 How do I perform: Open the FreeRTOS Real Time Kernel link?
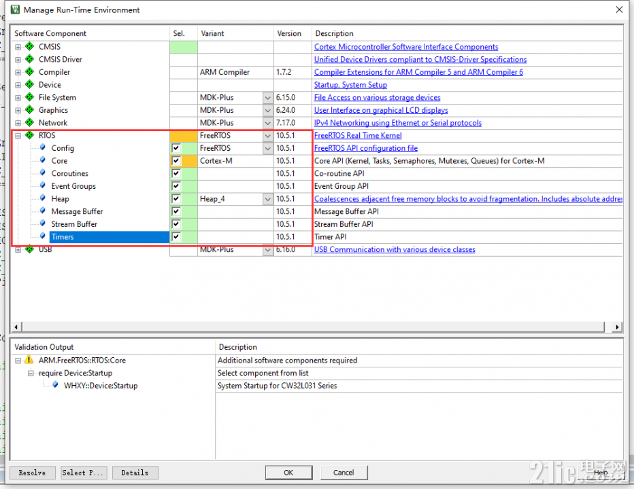(x=358, y=135)
